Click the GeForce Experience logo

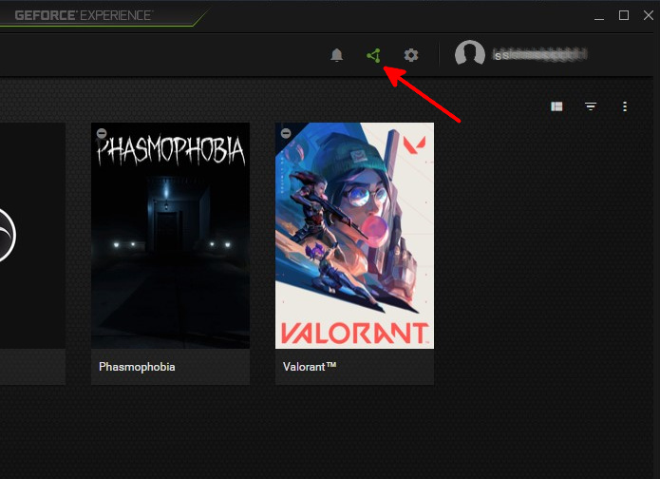click(84, 15)
